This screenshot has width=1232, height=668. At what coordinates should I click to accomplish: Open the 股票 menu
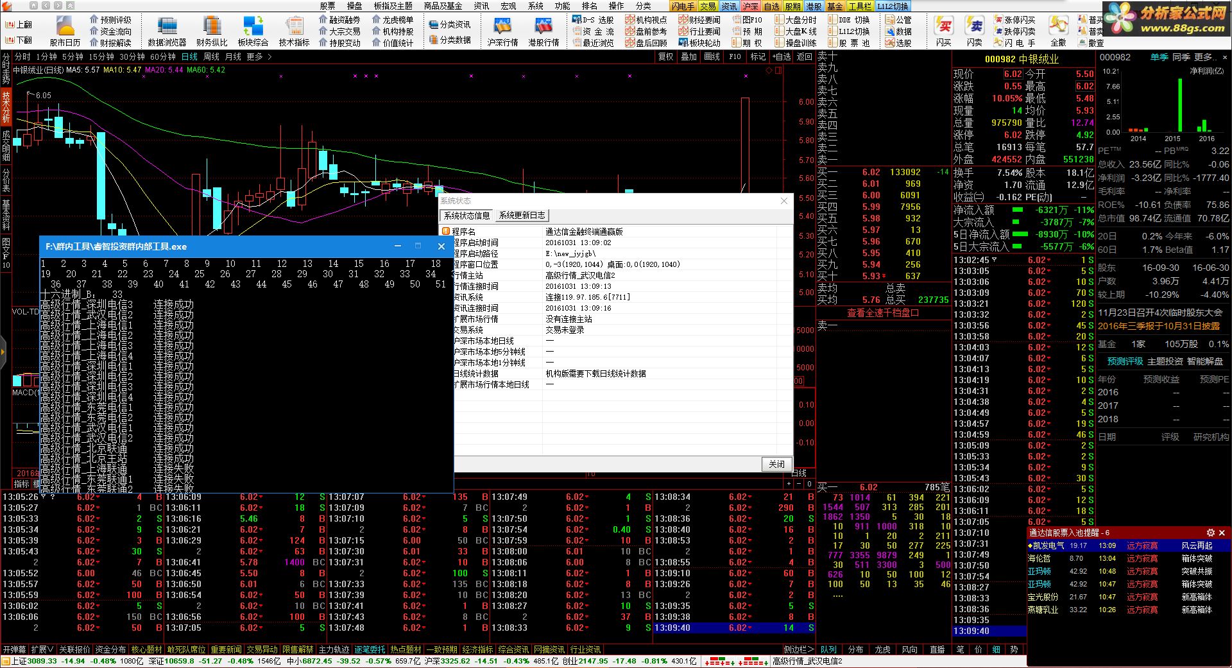point(327,6)
